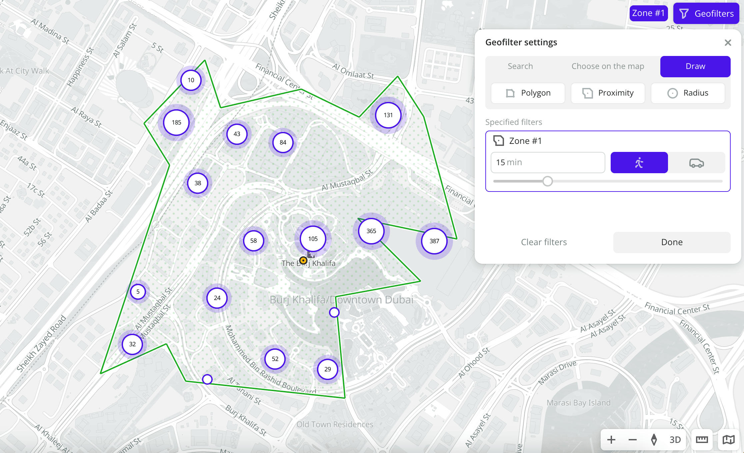This screenshot has width=744, height=453.
Task: Select the Radius drawing tool
Action: [x=688, y=93]
